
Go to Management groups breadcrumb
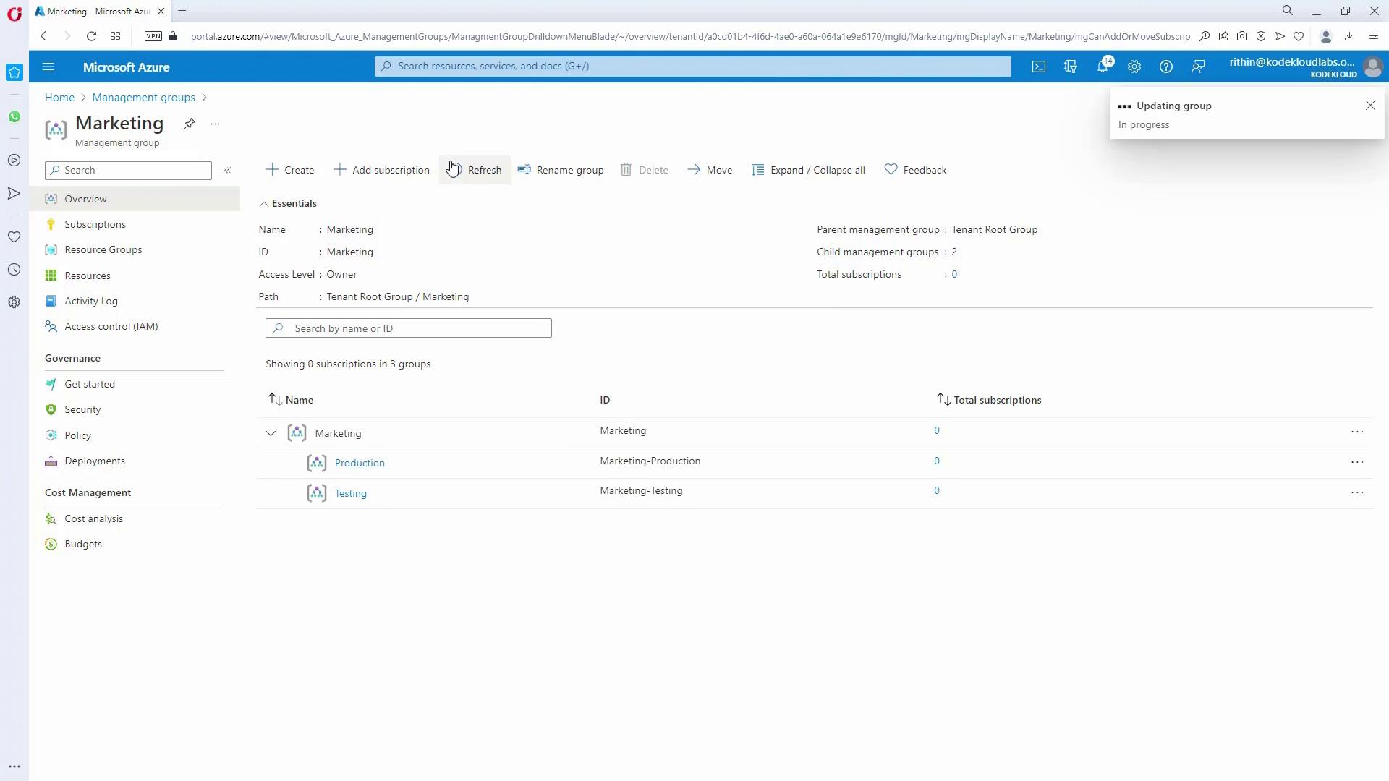[x=143, y=98]
